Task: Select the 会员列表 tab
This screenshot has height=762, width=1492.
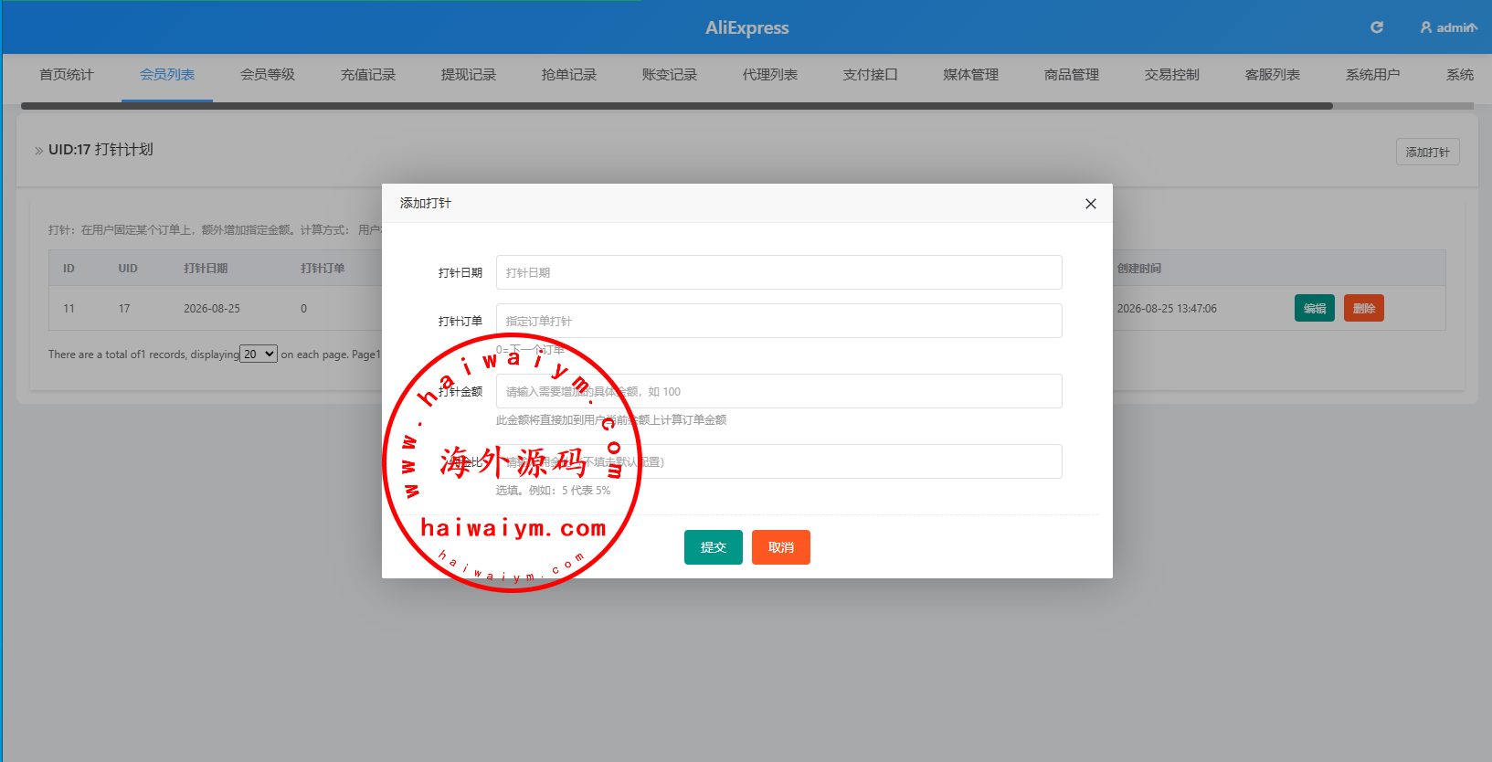Action: coord(167,75)
